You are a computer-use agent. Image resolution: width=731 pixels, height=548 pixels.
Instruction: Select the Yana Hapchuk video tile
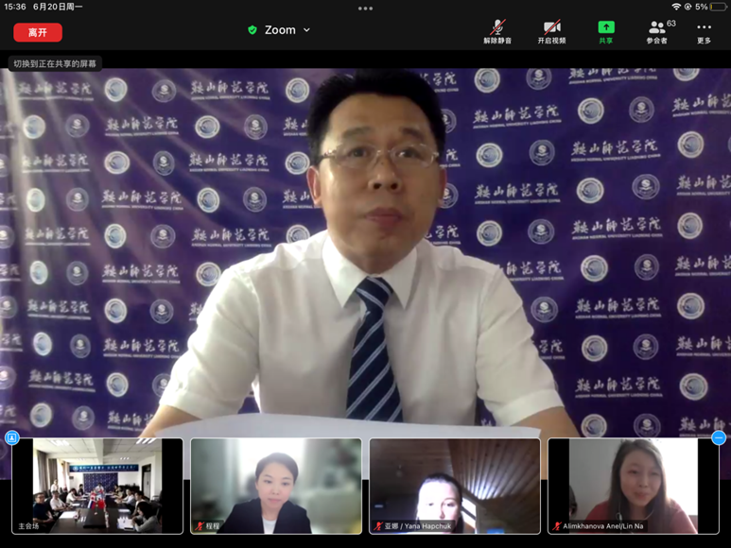click(x=454, y=485)
